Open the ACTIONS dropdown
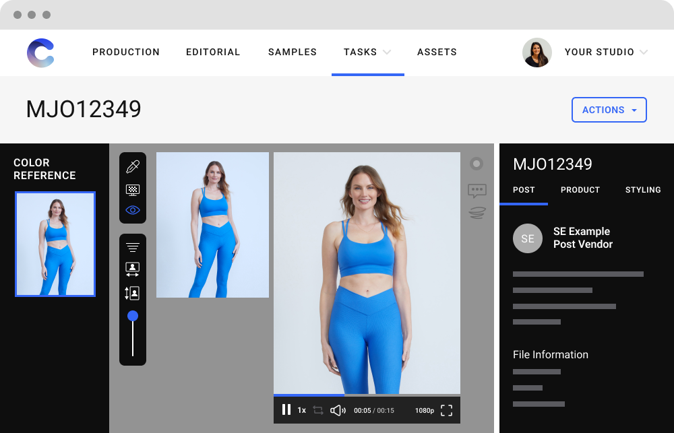Screen dimensions: 674x433 click(609, 110)
